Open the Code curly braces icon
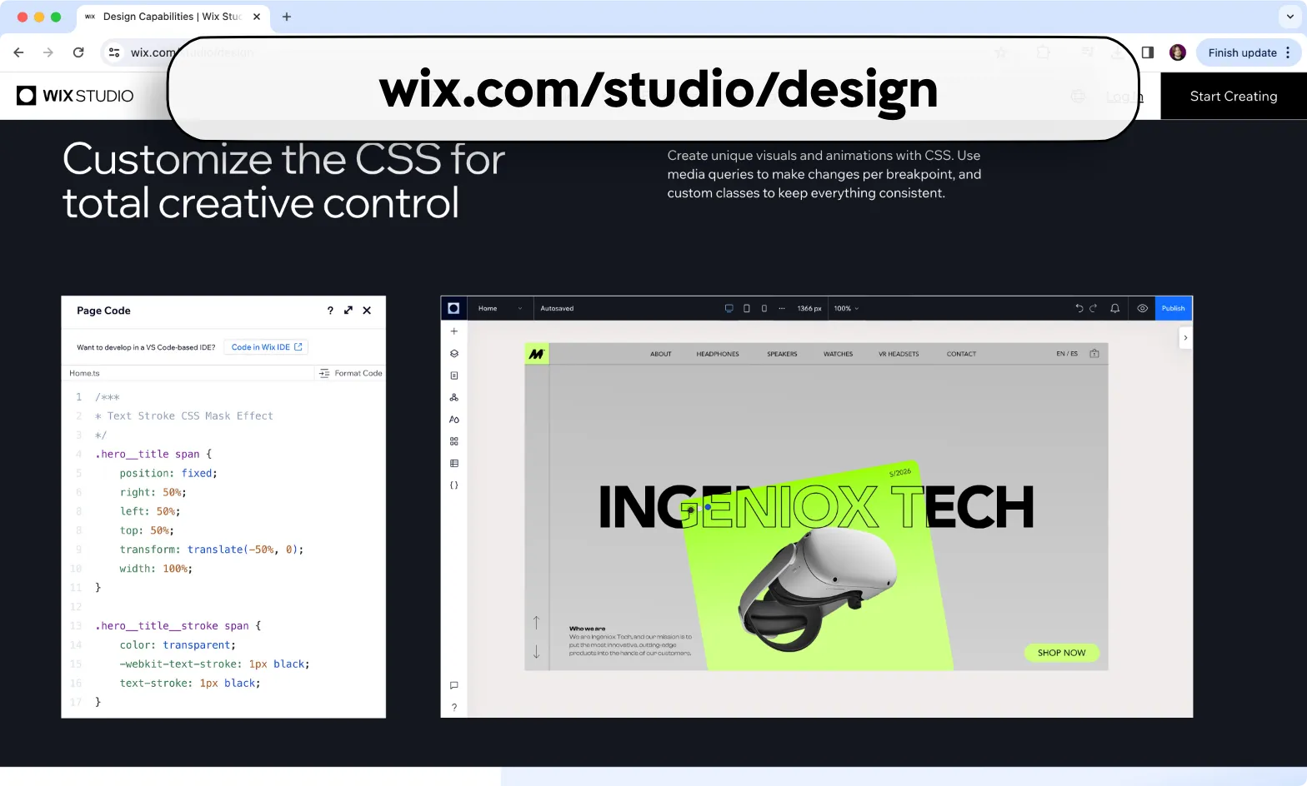 [x=454, y=485]
